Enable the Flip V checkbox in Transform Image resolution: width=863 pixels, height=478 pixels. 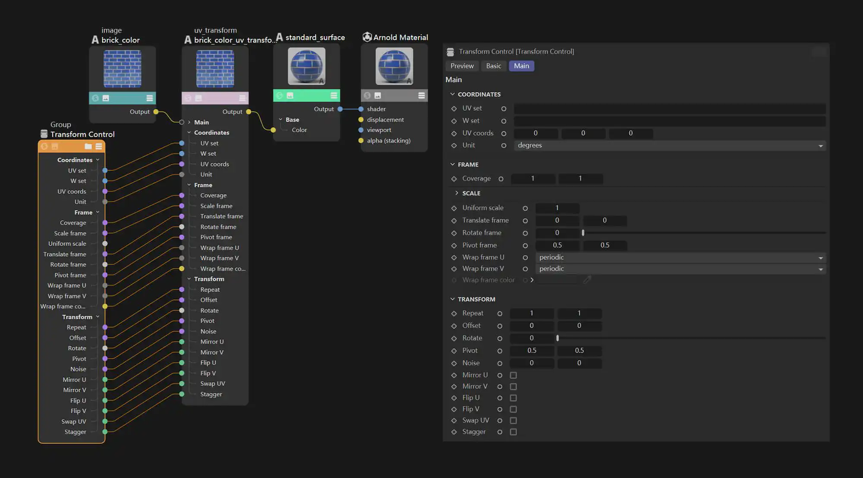coord(513,409)
